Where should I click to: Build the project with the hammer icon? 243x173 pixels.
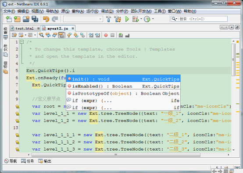[108, 19]
